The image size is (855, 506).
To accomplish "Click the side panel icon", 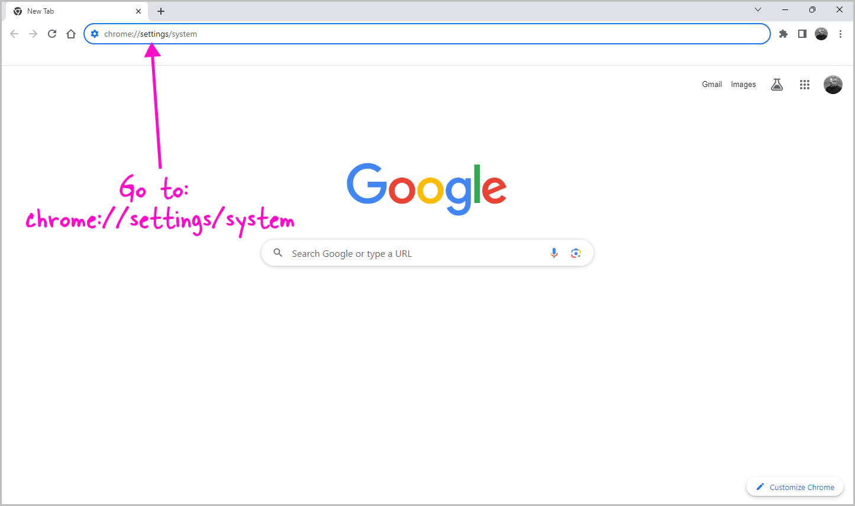I will [x=802, y=34].
